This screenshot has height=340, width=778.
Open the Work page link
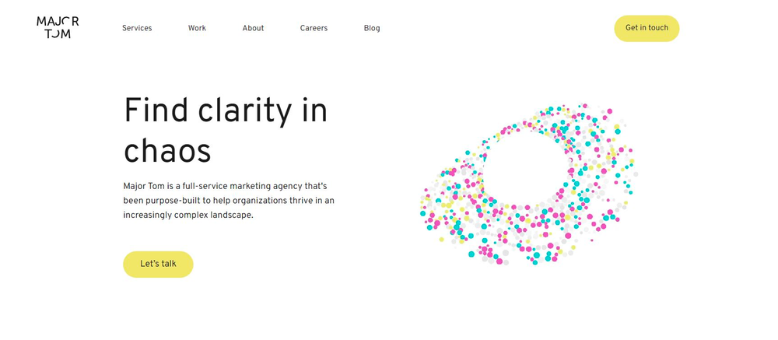[197, 28]
